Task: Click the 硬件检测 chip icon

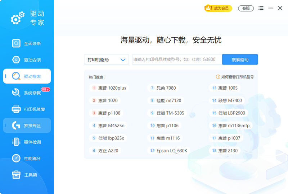Action: click(x=16, y=142)
